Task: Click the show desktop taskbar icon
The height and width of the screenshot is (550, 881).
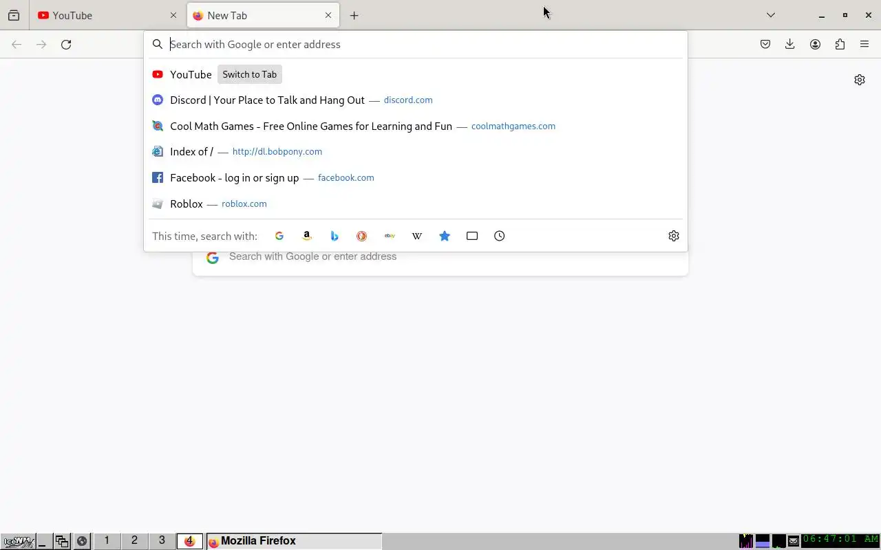Action: tap(43, 541)
